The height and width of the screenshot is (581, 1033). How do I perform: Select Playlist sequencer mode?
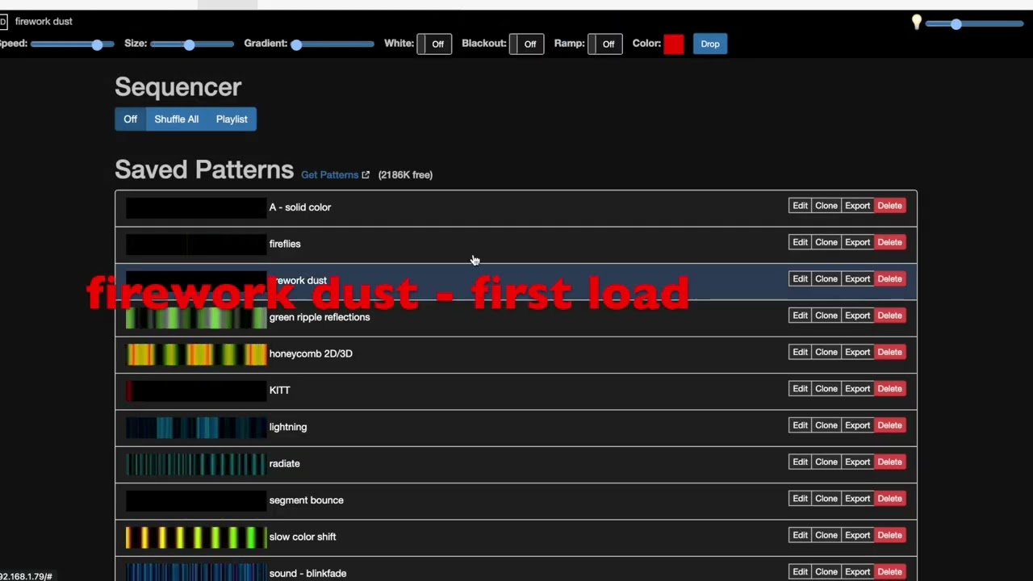point(232,119)
